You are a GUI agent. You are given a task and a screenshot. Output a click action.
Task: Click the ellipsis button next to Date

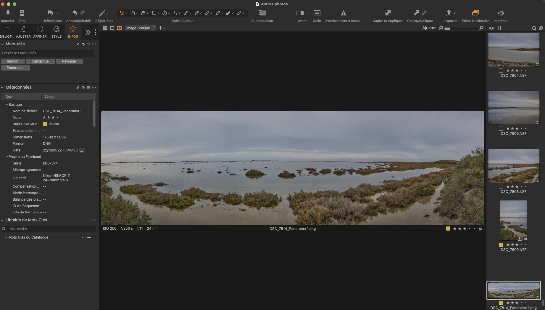pyautogui.click(x=82, y=150)
